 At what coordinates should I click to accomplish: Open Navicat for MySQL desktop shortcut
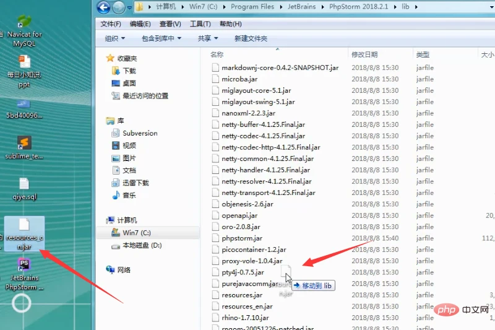(x=24, y=31)
